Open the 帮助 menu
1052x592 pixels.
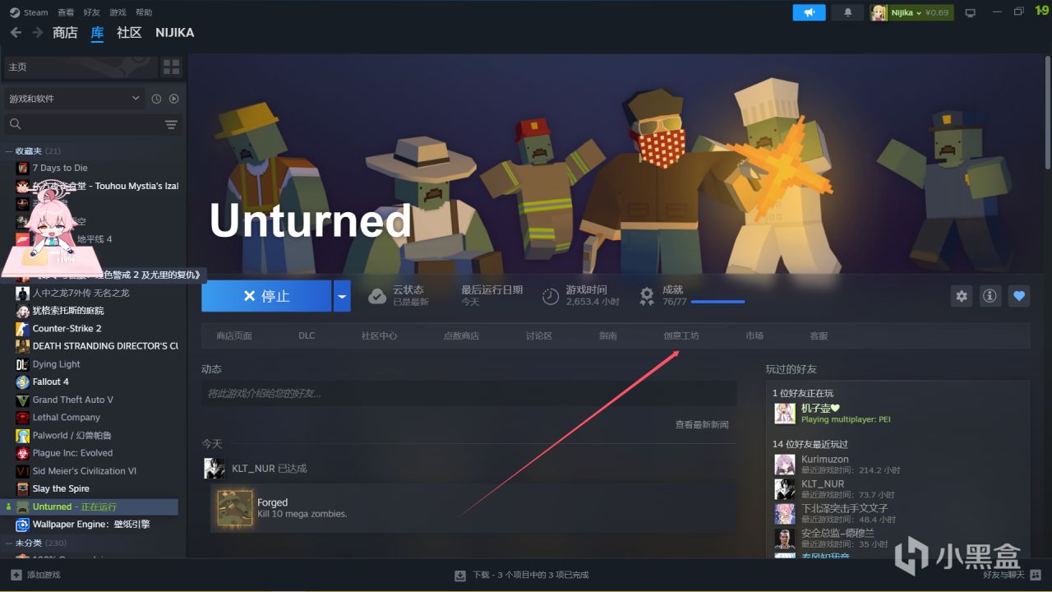143,12
